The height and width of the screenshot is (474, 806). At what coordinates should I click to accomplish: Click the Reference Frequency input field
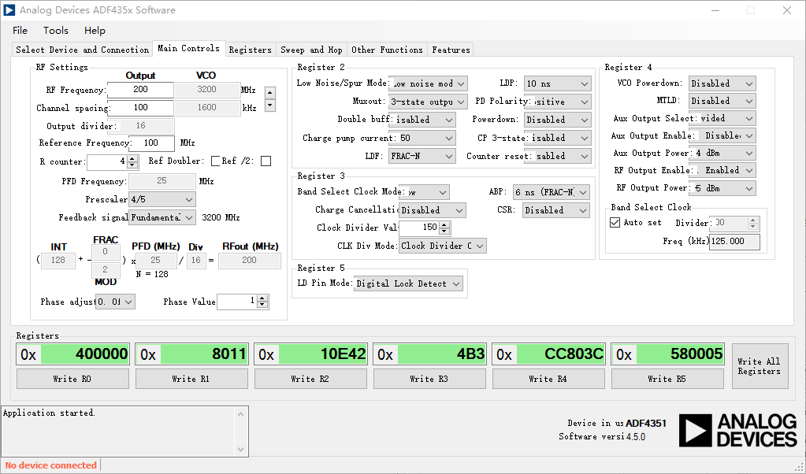tap(151, 143)
